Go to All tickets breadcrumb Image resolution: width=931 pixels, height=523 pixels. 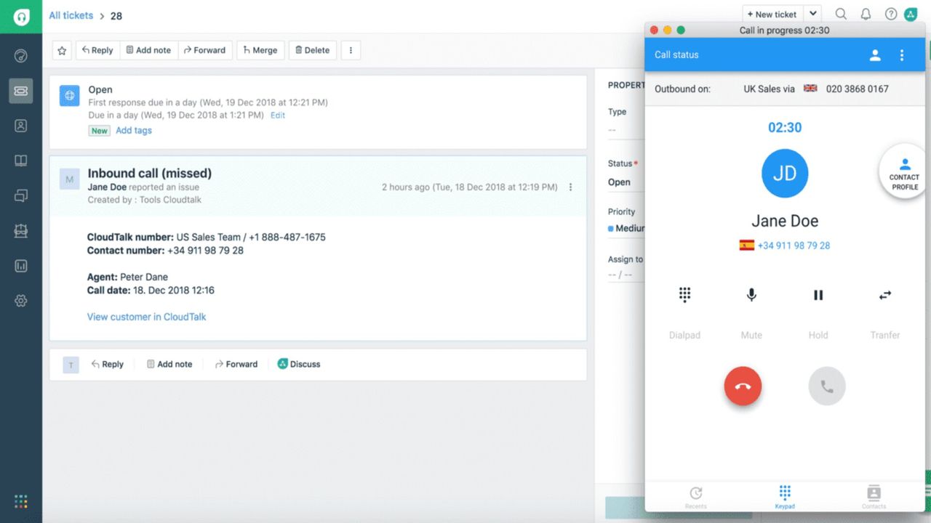71,15
